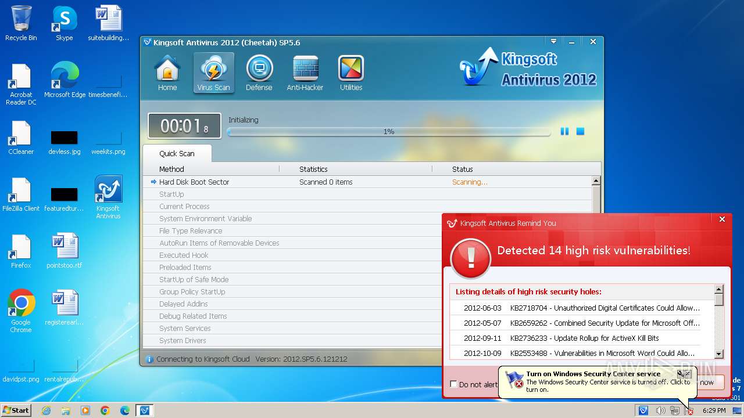Switch to Kingsoft Antivirus taskbar button
This screenshot has height=418, width=744.
coord(144,410)
